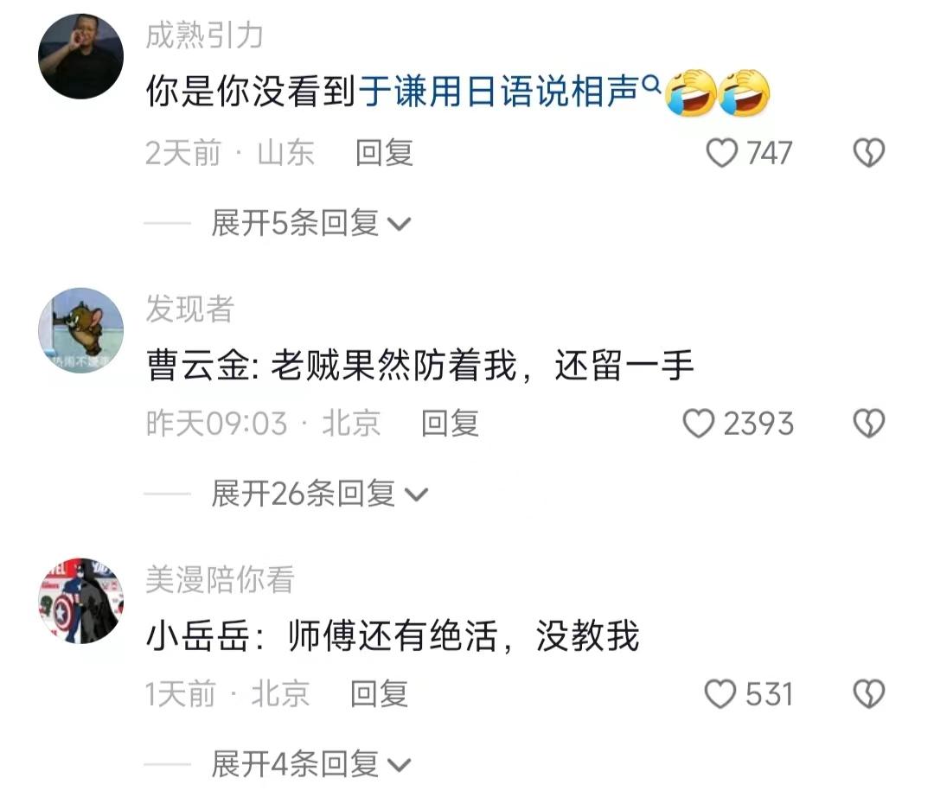Like 美漫陪你看's comment with 531 likes
This screenshot has height=791, width=934.
(720, 694)
